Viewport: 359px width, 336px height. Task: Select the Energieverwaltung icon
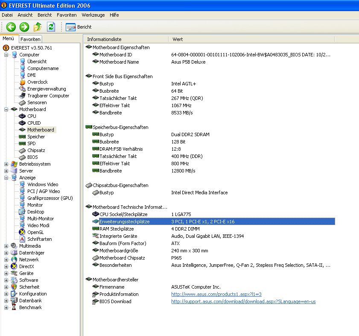pos(23,89)
